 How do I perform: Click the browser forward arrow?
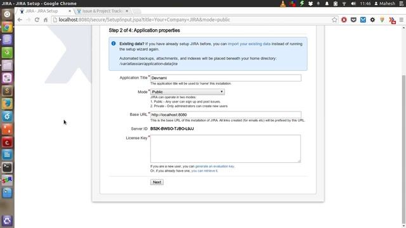pyautogui.click(x=29, y=20)
